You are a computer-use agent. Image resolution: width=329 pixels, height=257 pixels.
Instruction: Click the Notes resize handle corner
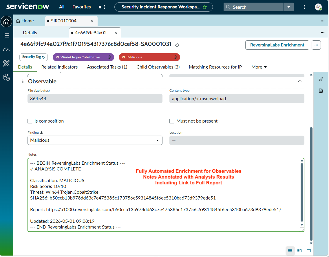[x=302, y=229]
